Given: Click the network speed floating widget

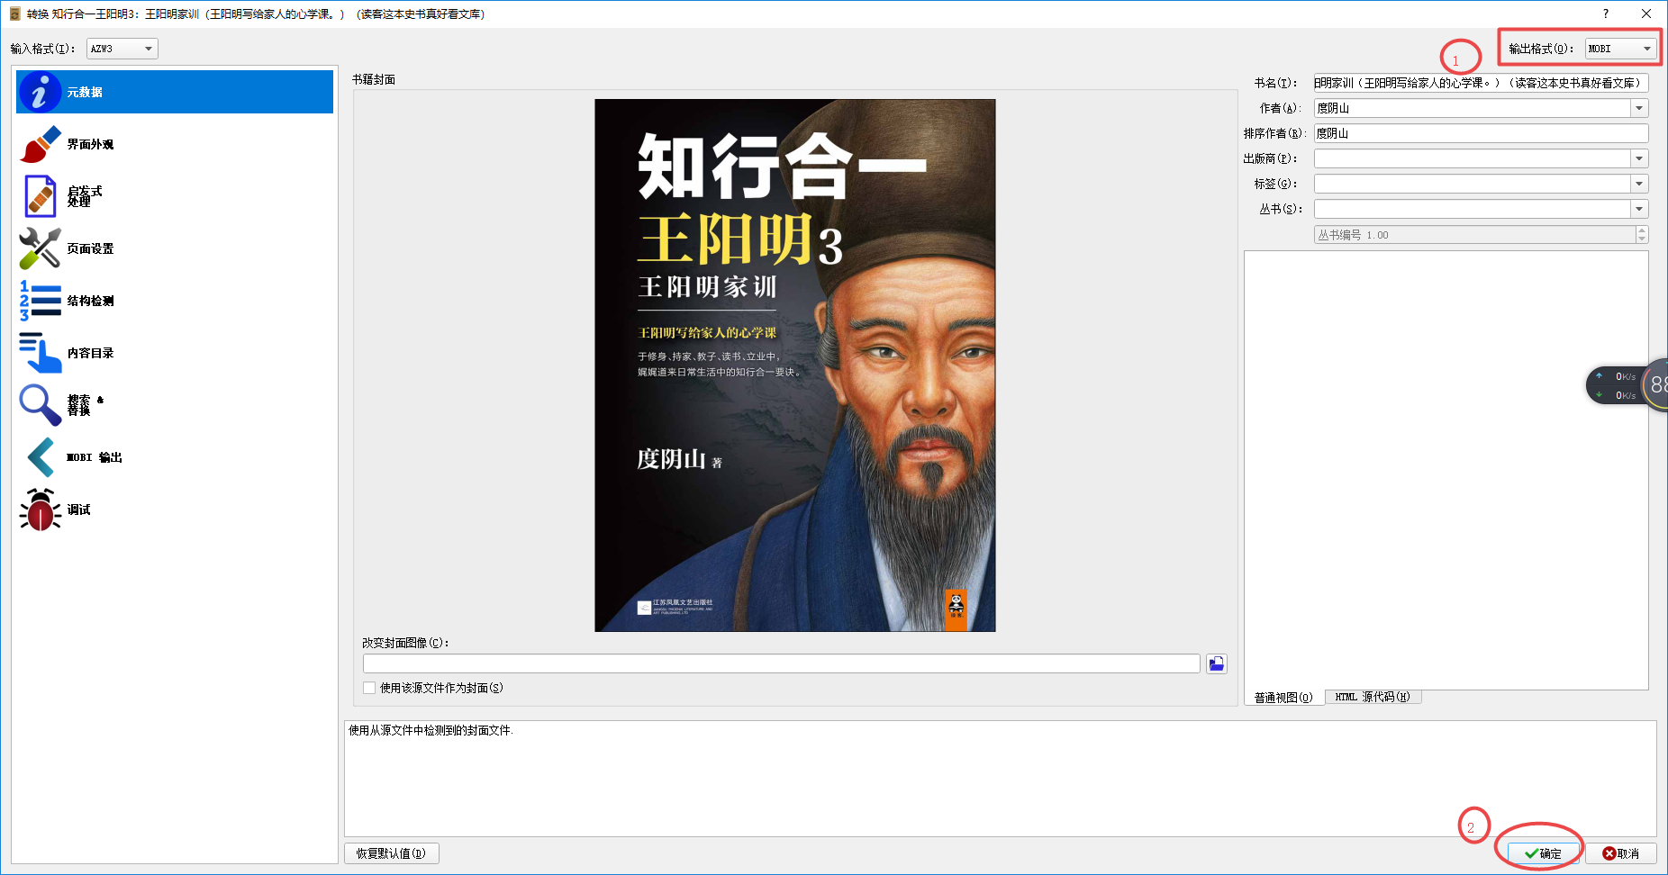Looking at the screenshot, I should [x=1627, y=385].
